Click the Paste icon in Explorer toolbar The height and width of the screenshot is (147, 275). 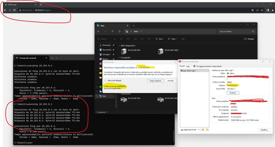pos(128,39)
